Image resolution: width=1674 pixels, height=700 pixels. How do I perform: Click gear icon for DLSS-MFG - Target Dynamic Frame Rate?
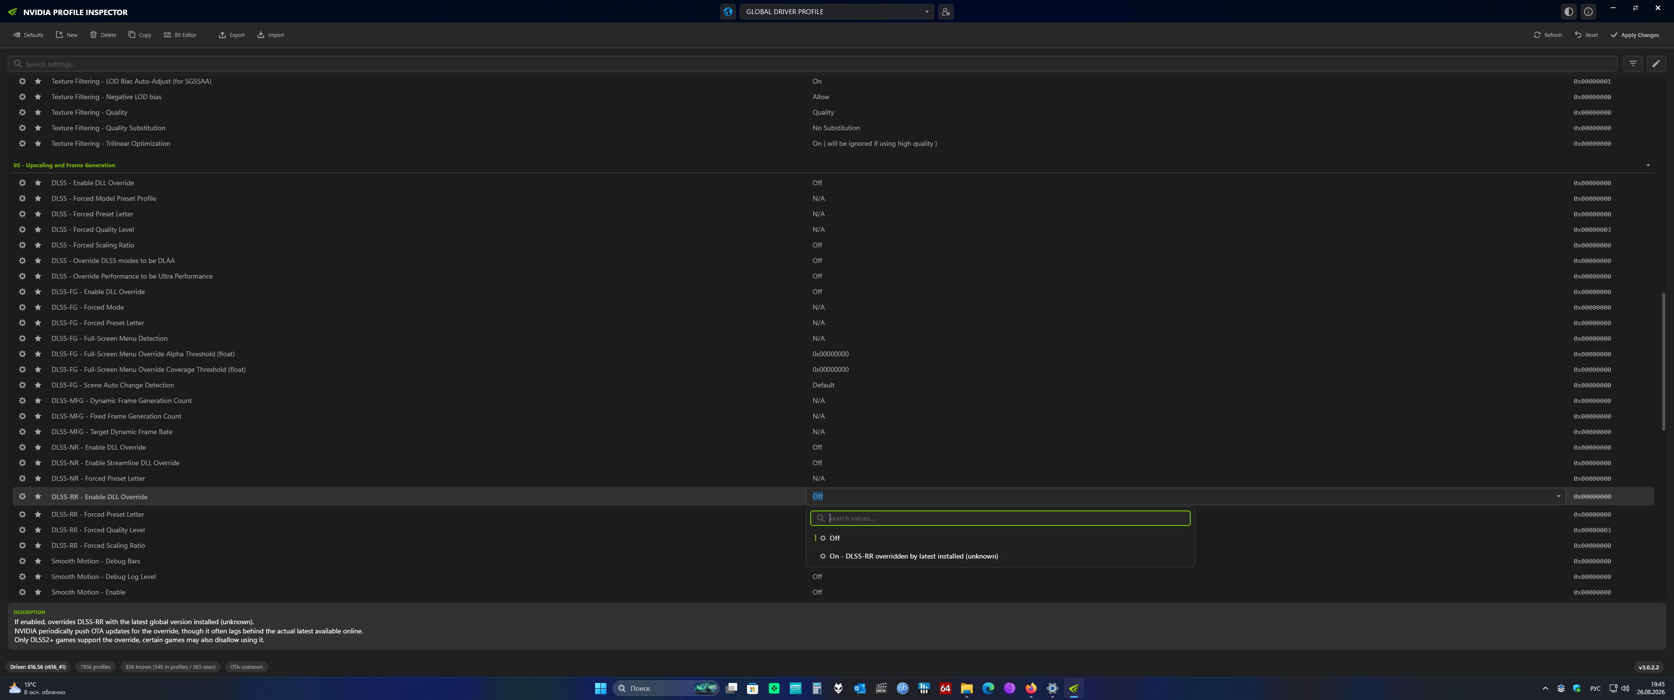[22, 432]
